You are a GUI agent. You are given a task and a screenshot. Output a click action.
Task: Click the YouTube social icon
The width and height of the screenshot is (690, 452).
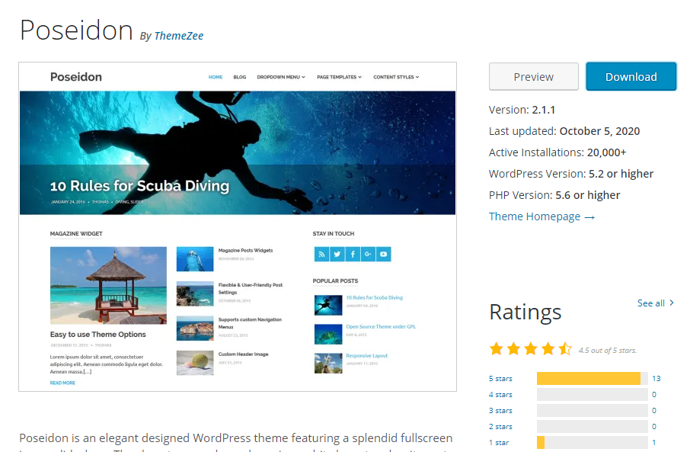point(383,254)
